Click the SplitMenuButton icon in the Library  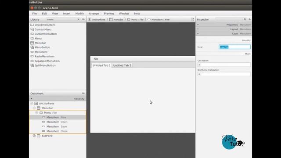click(32, 65)
